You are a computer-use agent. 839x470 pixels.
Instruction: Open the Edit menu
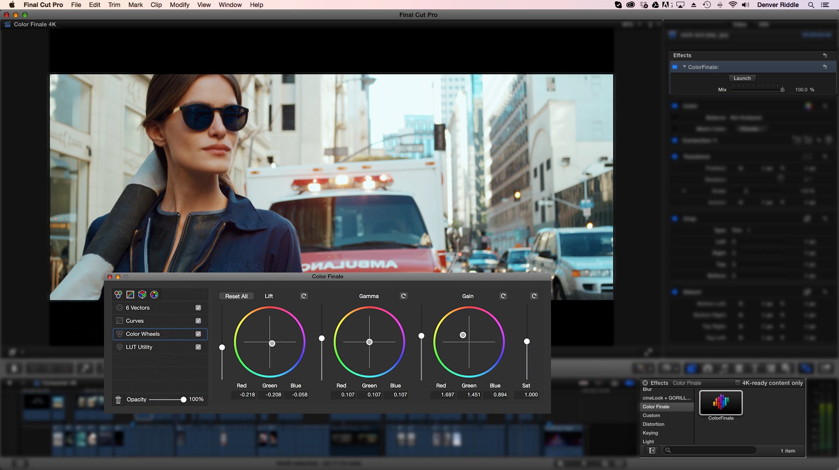click(x=94, y=5)
